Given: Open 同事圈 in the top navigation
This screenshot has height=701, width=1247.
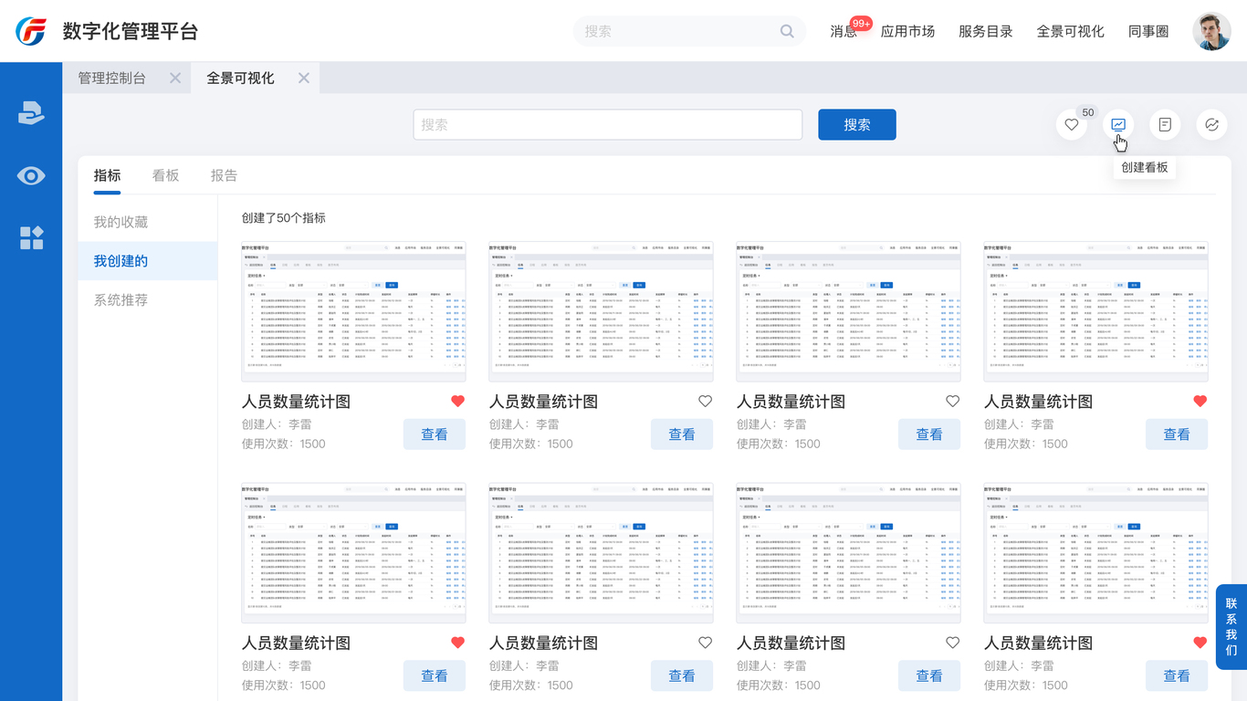Looking at the screenshot, I should click(x=1148, y=31).
